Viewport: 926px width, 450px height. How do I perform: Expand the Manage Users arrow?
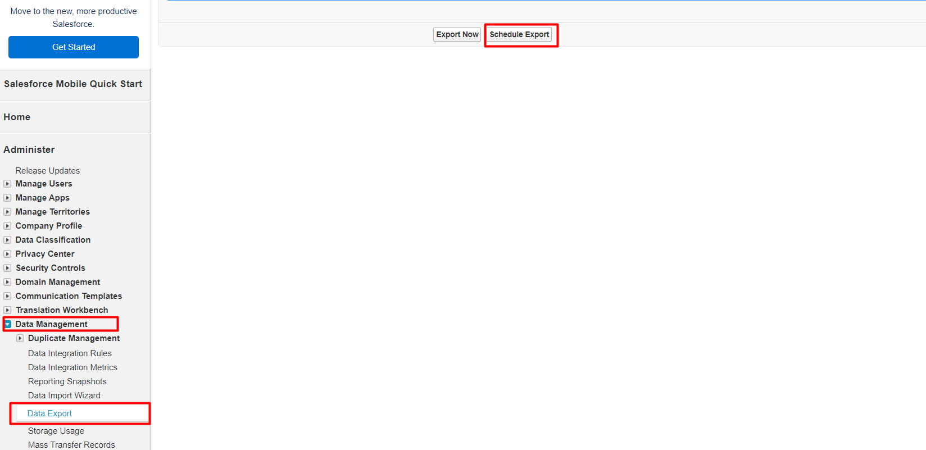coord(7,184)
